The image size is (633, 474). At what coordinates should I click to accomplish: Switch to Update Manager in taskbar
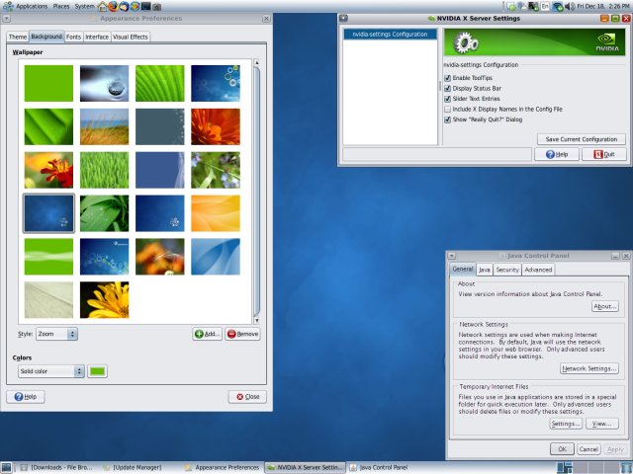pos(133,467)
